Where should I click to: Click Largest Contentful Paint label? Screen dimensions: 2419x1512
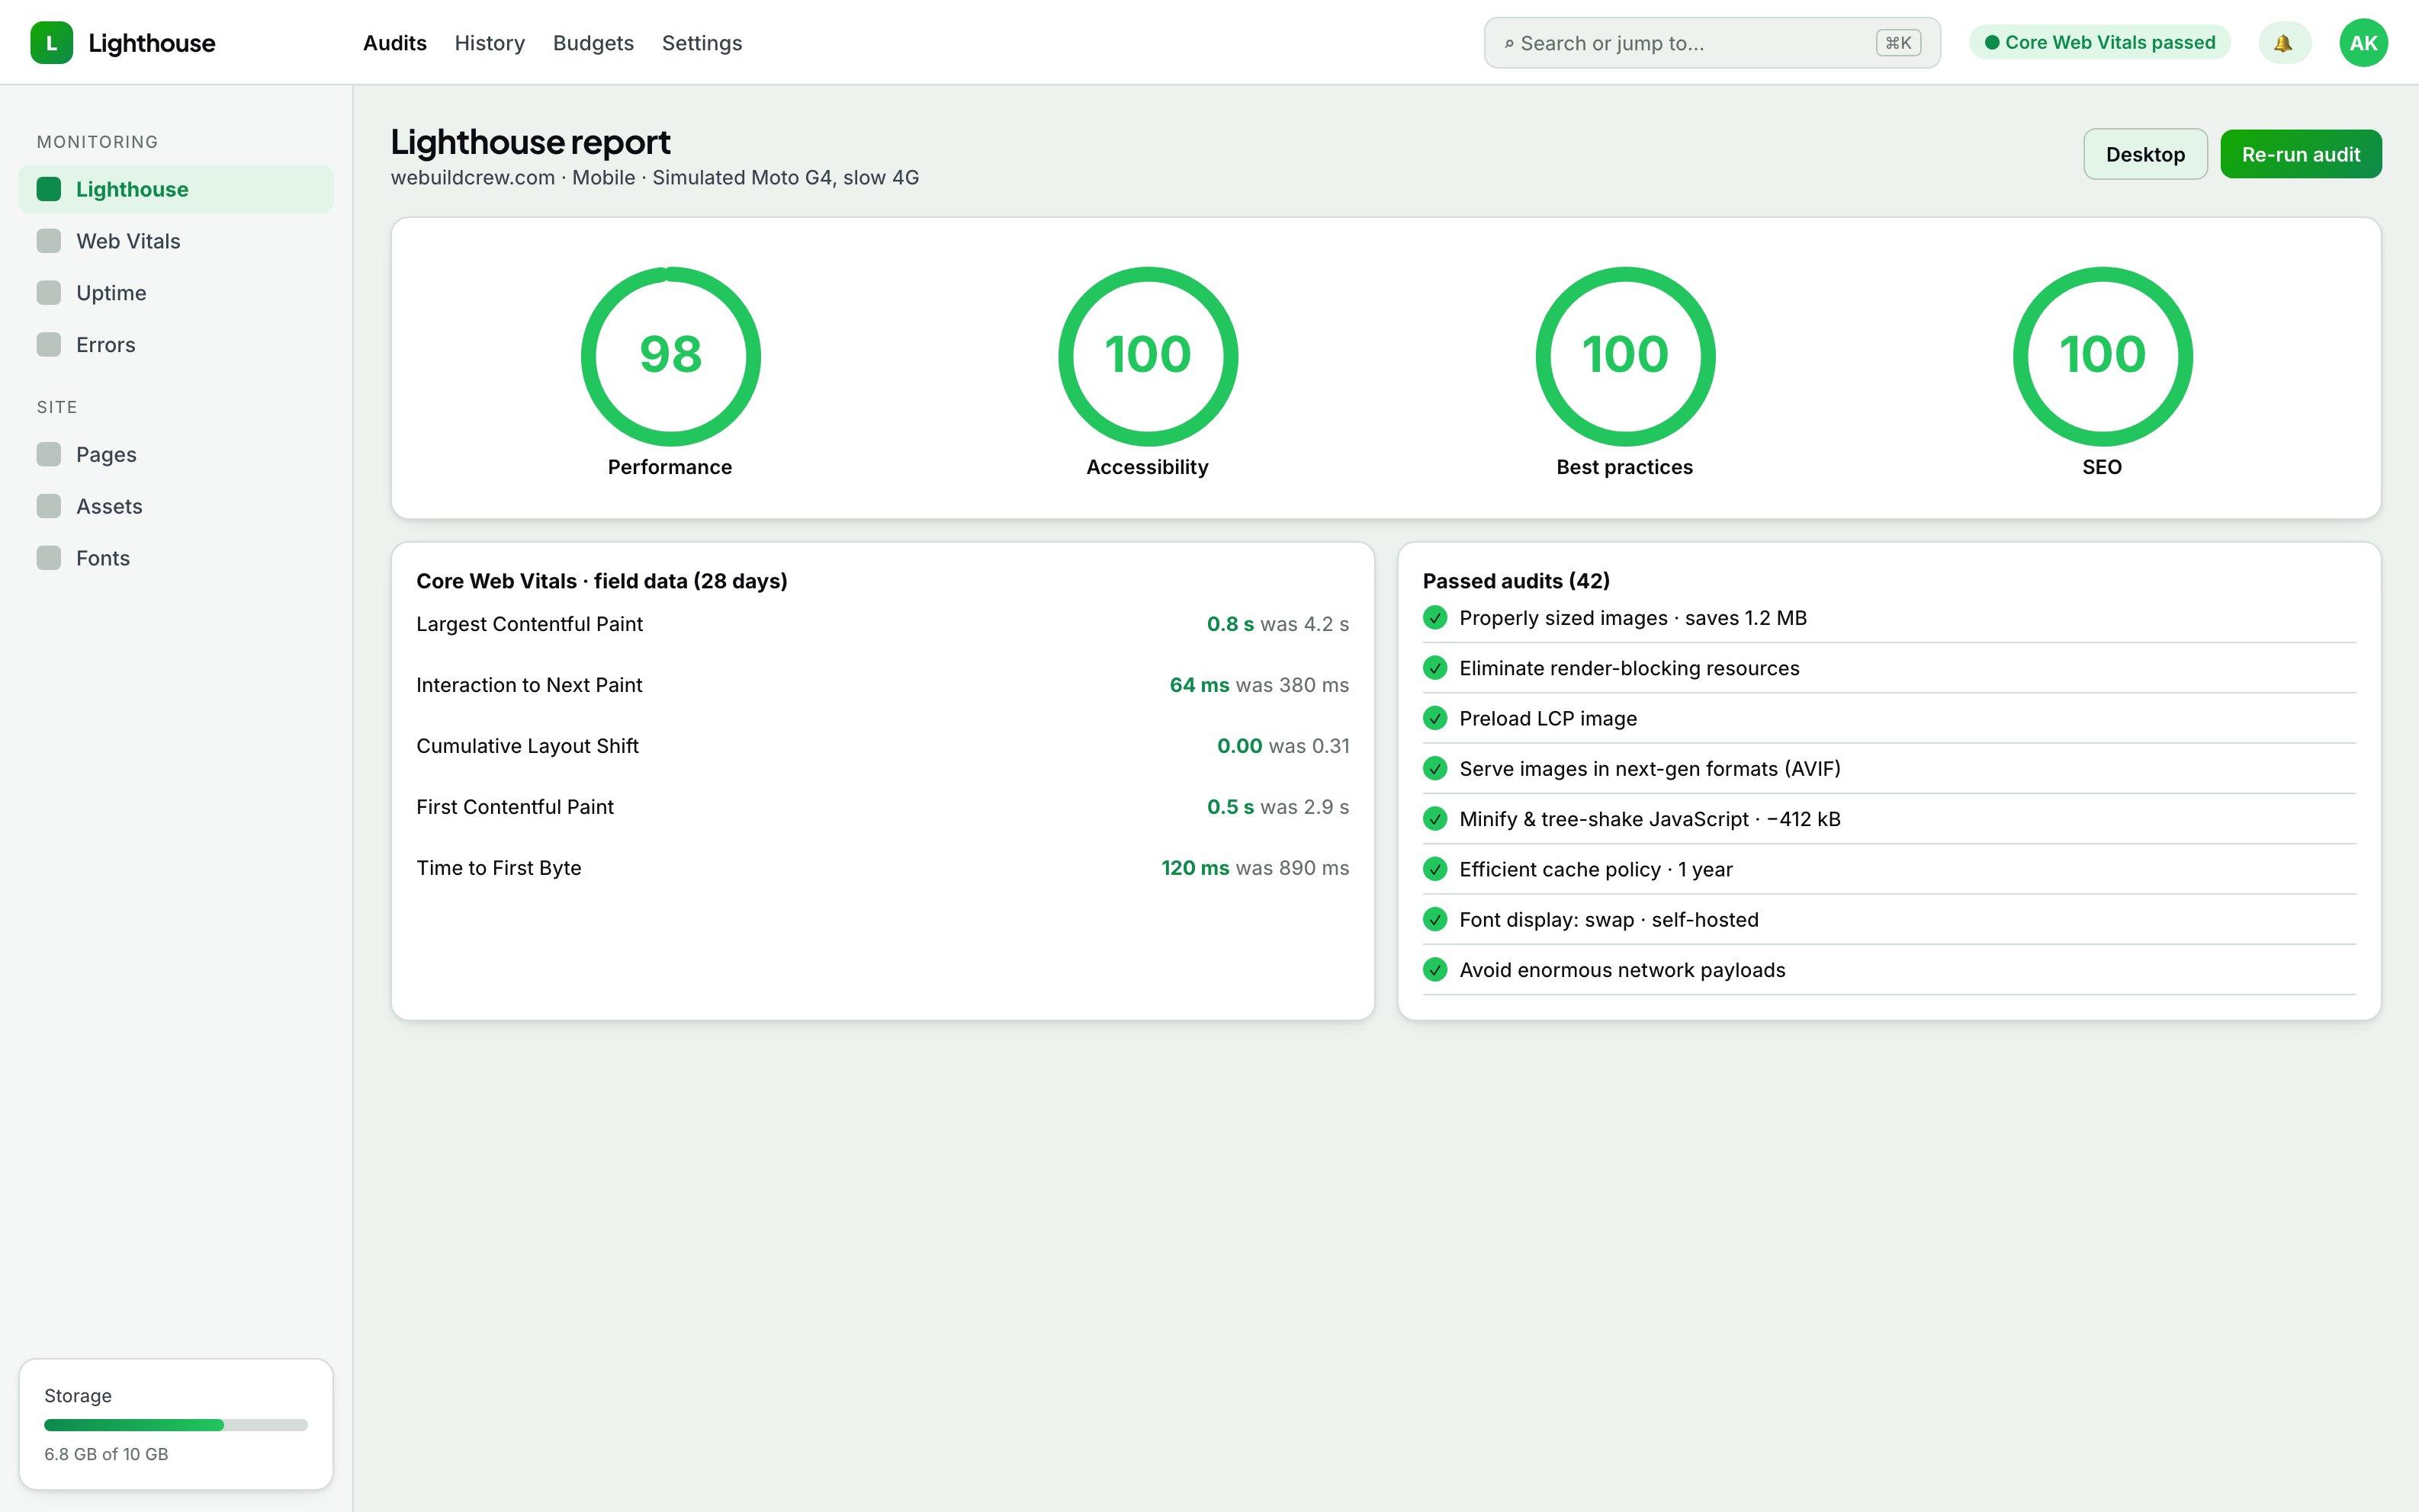point(529,624)
